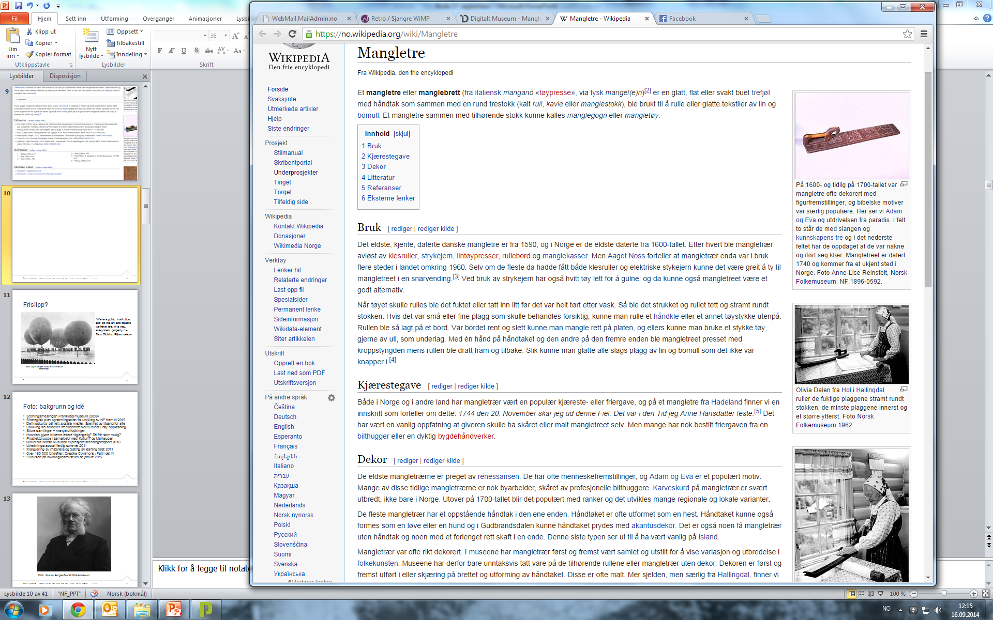This screenshot has height=620, width=993.
Task: Click rediger next to the Bruk heading
Action: (402, 228)
